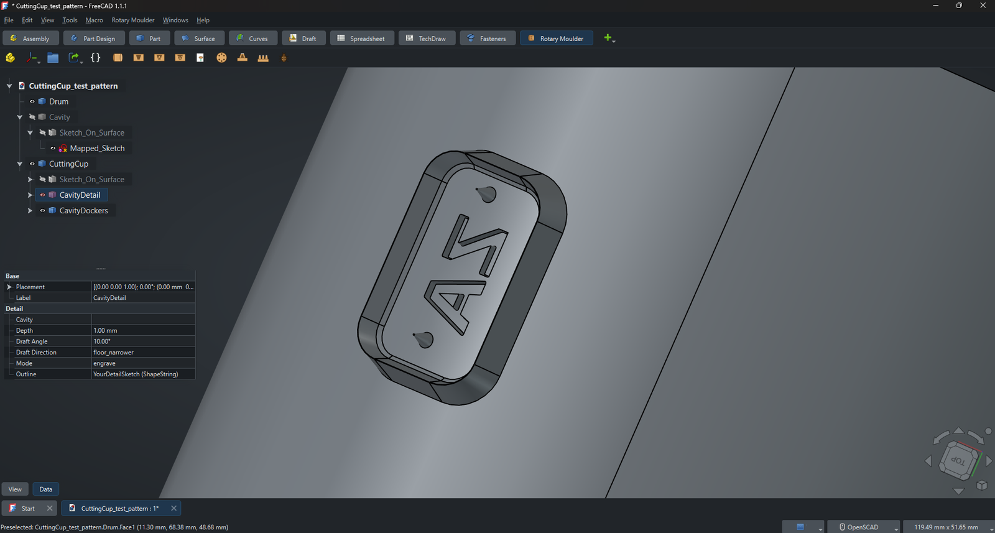Expand the CavityDetail tree node

point(30,195)
